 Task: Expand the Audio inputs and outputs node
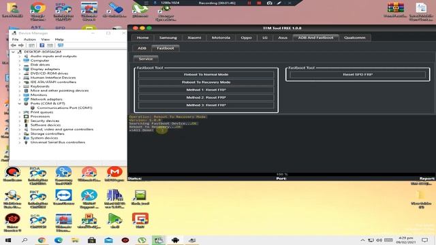(20, 56)
